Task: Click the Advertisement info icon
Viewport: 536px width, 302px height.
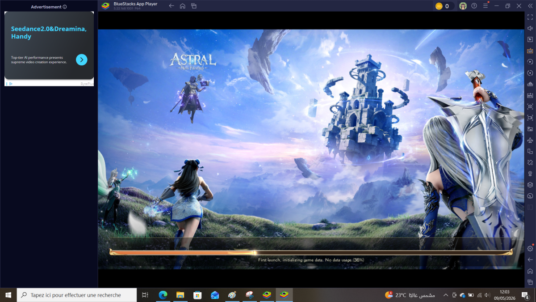Action: (65, 7)
